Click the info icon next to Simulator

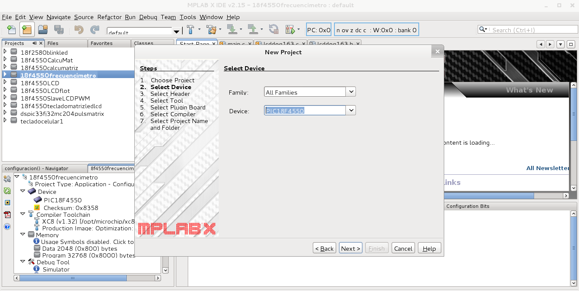coord(37,269)
